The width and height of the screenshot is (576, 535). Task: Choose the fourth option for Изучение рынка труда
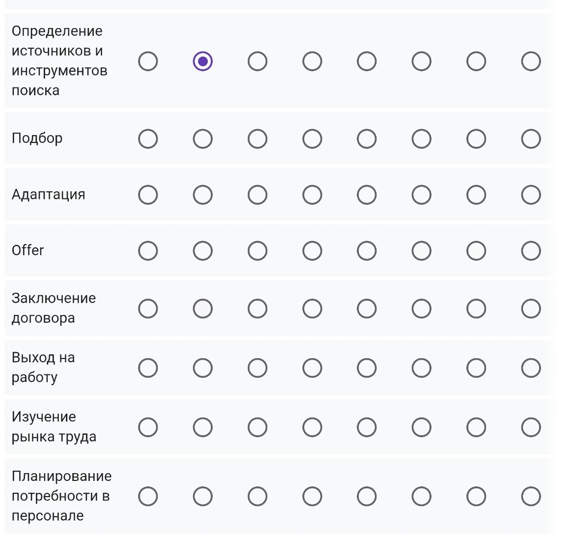pos(312,426)
